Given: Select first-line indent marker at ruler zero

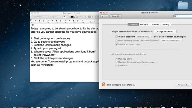Looking at the screenshot, I should 31,20.
